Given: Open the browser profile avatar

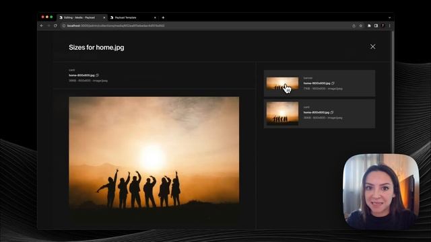Looking at the screenshot, I should click(x=383, y=26).
